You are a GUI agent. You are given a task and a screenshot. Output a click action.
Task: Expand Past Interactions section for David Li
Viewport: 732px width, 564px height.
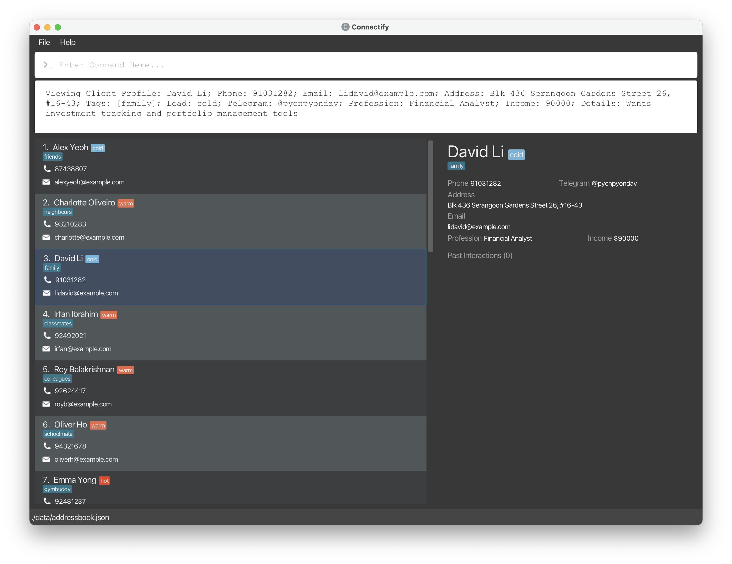coord(480,255)
